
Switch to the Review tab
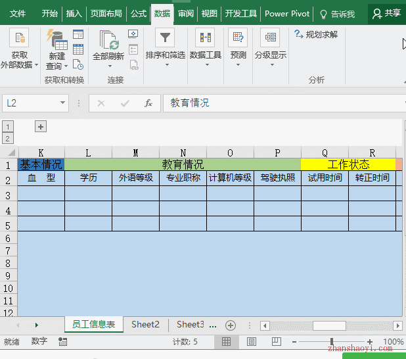(186, 13)
